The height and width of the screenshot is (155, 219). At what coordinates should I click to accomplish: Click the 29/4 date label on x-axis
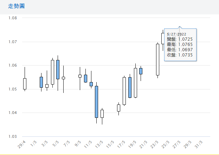[x=21, y=145]
